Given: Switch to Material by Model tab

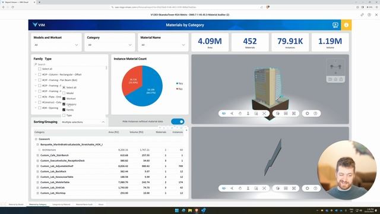Looking at the screenshot, I should pos(16,204).
